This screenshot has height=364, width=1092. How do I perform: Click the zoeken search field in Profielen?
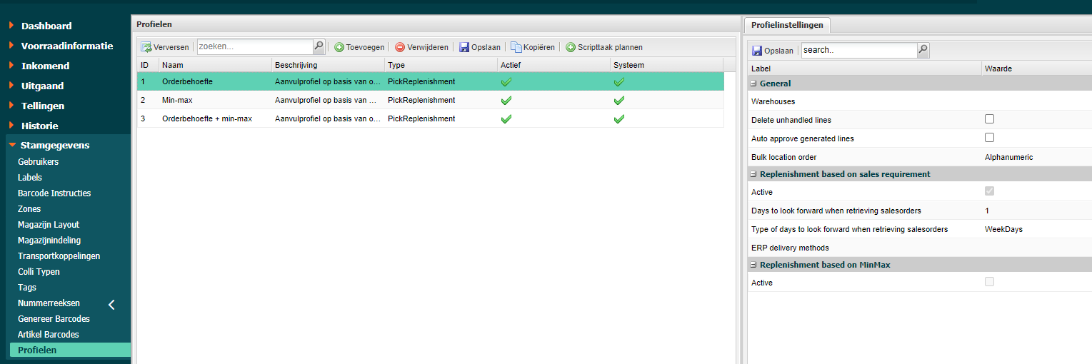pos(254,46)
